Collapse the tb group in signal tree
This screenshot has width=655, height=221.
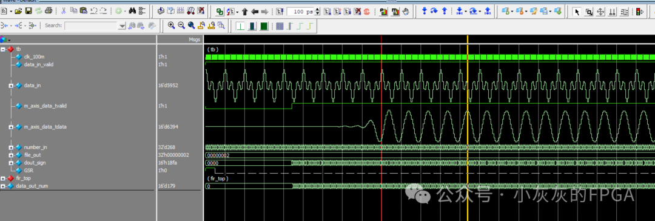click(4, 49)
